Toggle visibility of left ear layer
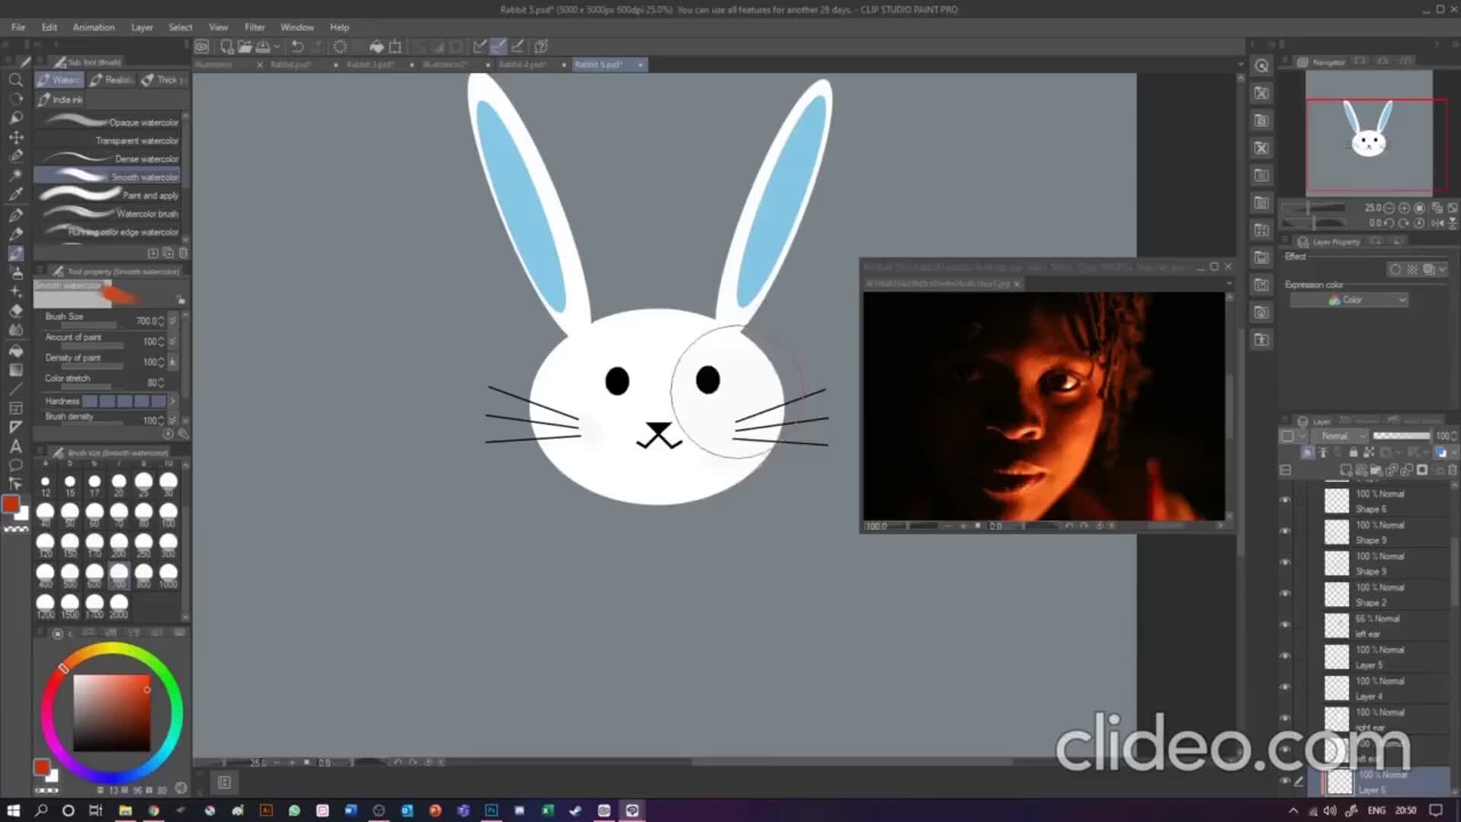 [1285, 625]
